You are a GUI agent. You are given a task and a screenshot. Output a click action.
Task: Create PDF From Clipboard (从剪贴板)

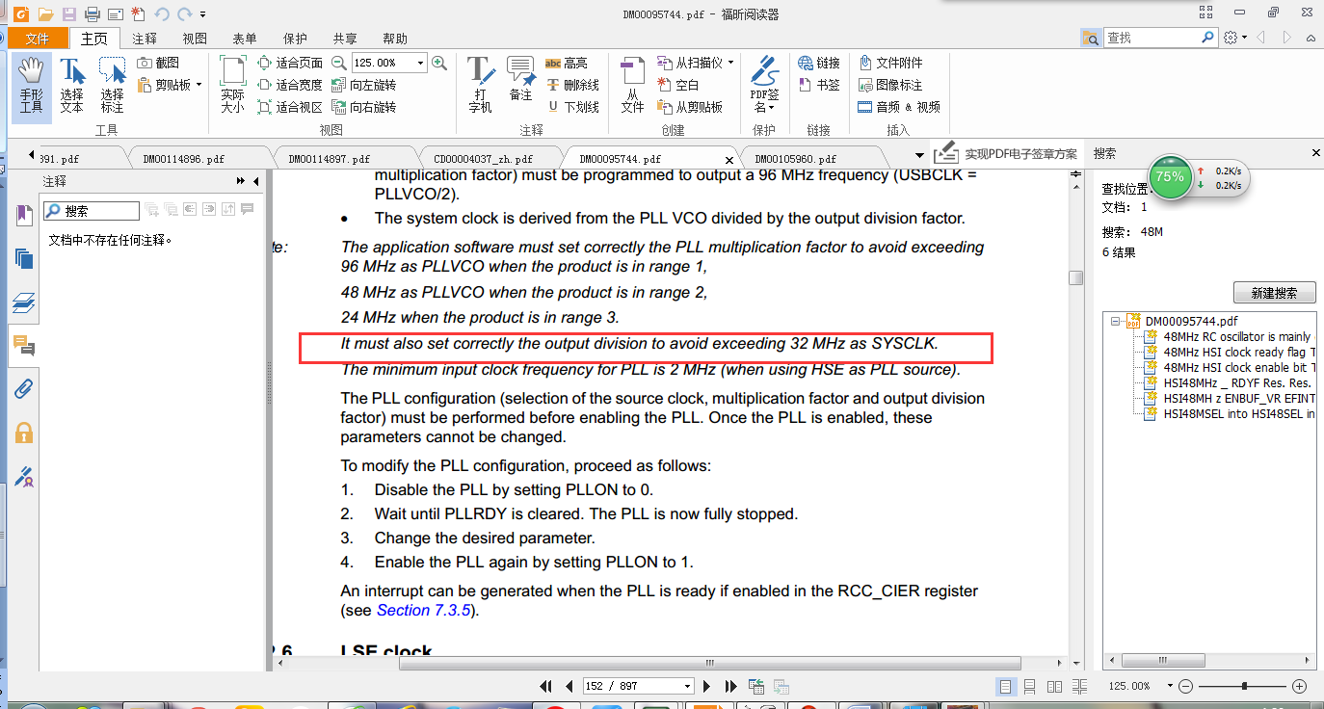(690, 107)
